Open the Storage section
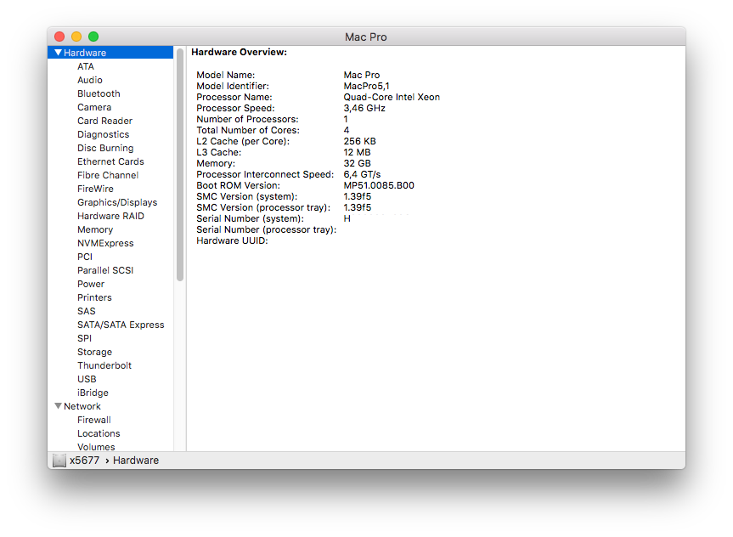 (x=94, y=351)
